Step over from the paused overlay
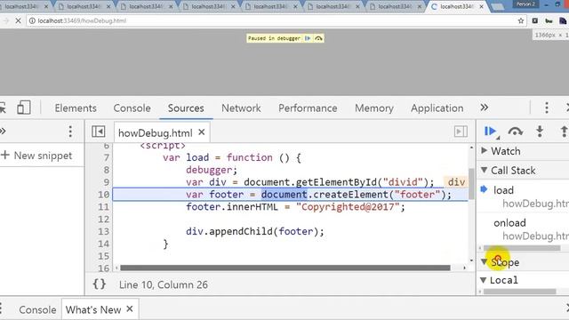Image resolution: width=569 pixels, height=320 pixels. point(318,38)
